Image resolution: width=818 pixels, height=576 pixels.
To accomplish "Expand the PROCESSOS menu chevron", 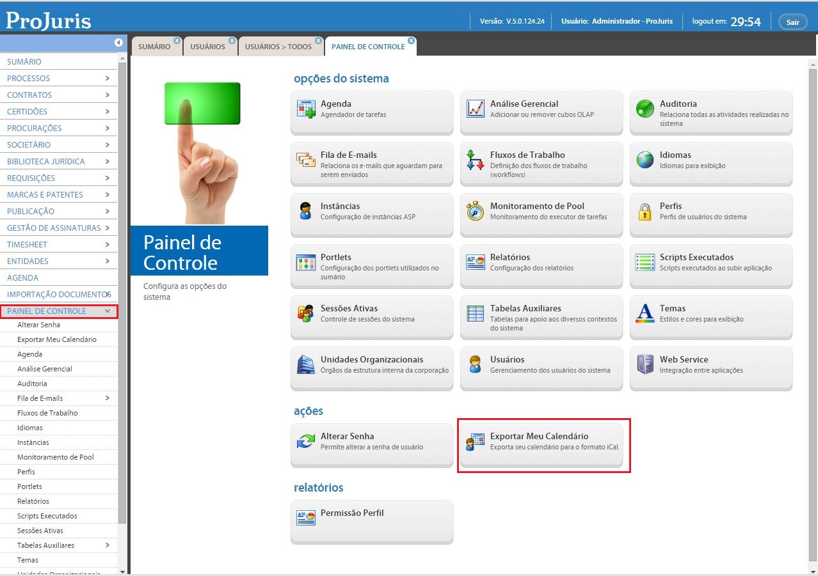I will 107,78.
